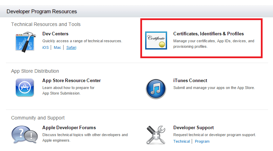Click the iTunes Connect title

pyautogui.click(x=190, y=81)
